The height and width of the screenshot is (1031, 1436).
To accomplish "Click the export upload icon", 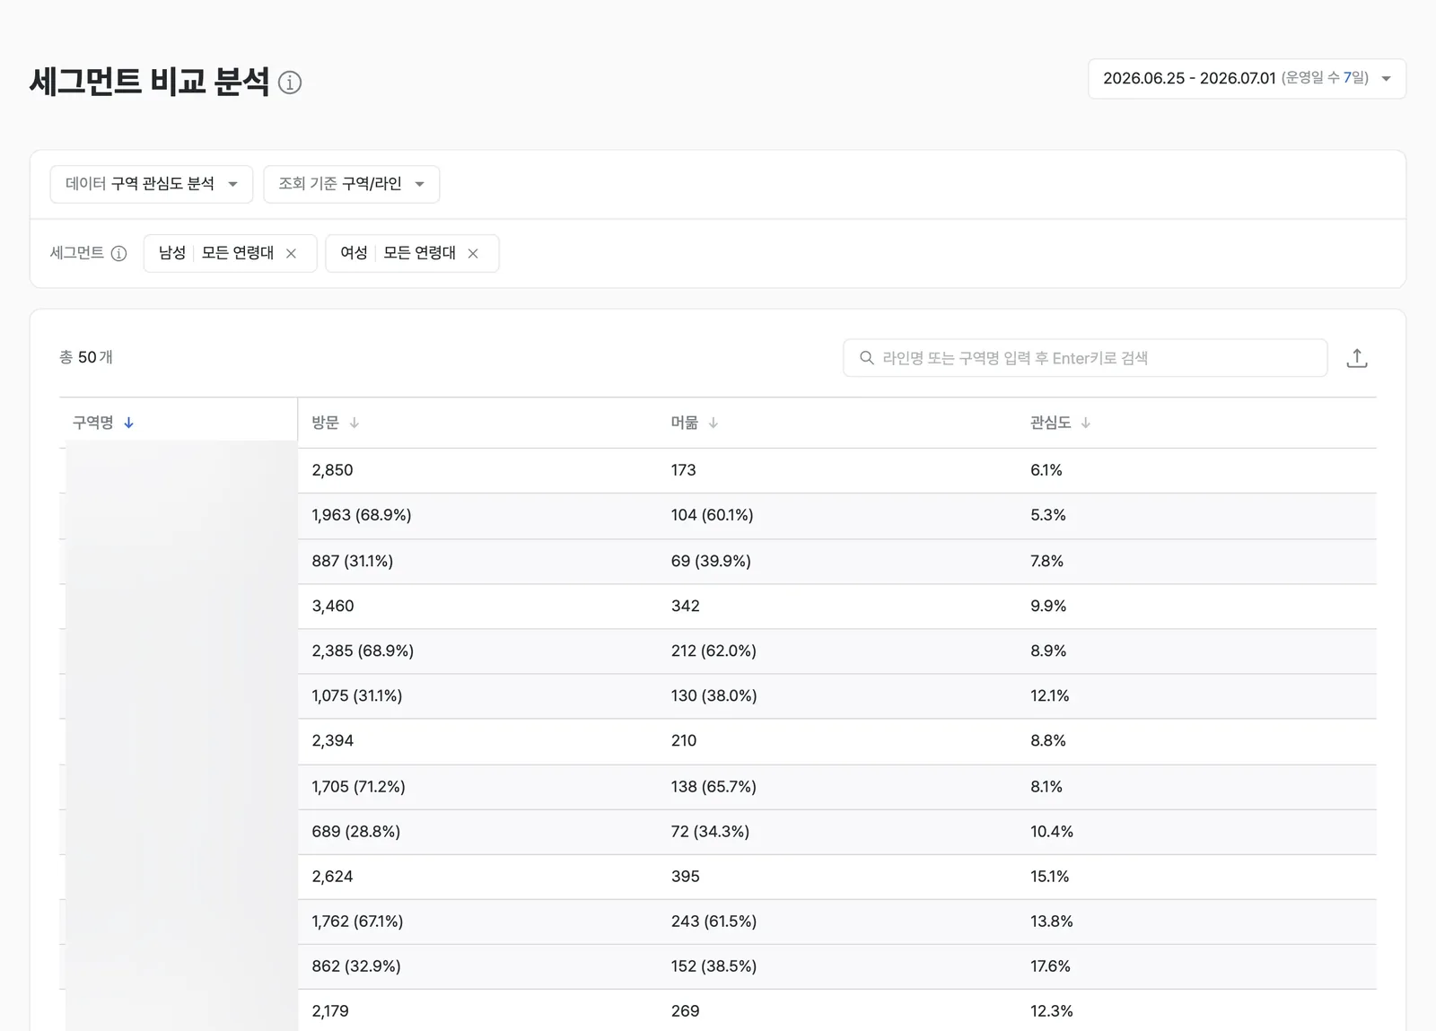I will pyautogui.click(x=1357, y=358).
